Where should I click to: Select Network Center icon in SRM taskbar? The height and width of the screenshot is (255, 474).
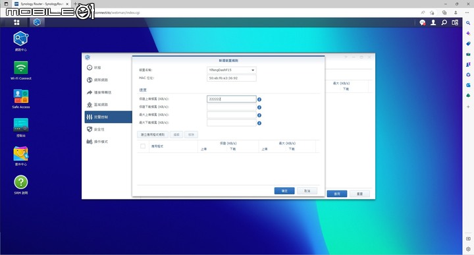[37, 22]
